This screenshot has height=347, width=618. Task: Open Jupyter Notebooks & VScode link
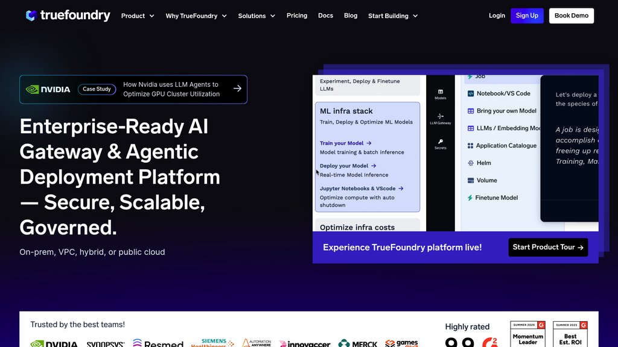(357, 189)
